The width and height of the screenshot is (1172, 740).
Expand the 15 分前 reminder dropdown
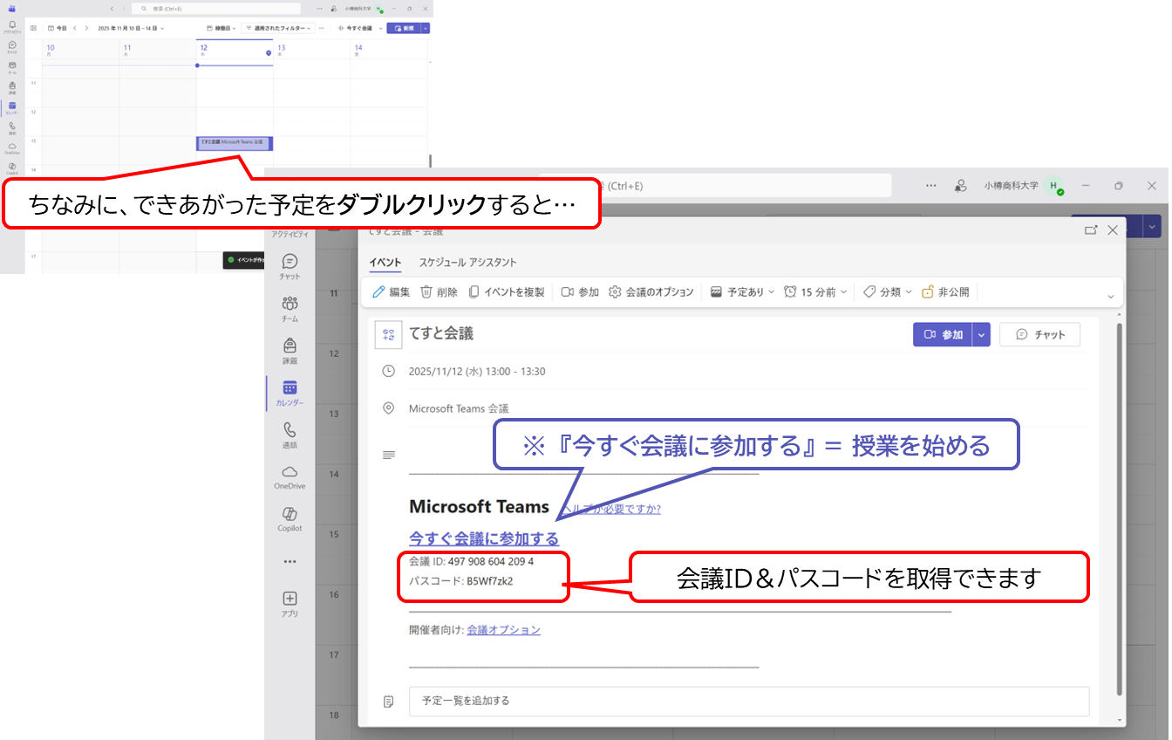point(815,292)
